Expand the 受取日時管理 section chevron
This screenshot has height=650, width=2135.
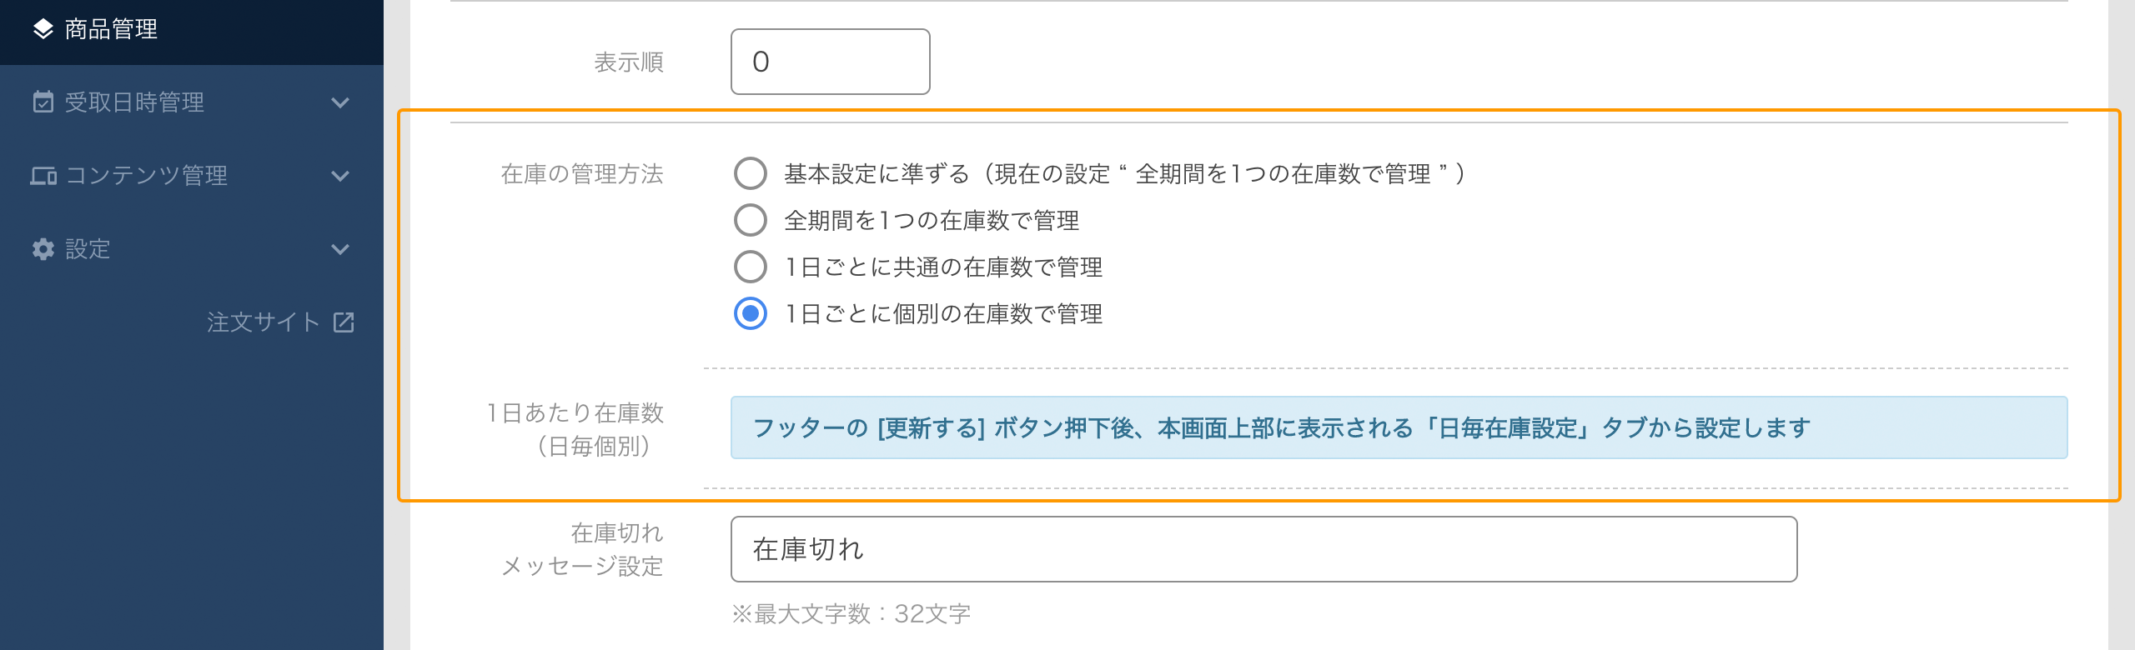click(x=339, y=101)
